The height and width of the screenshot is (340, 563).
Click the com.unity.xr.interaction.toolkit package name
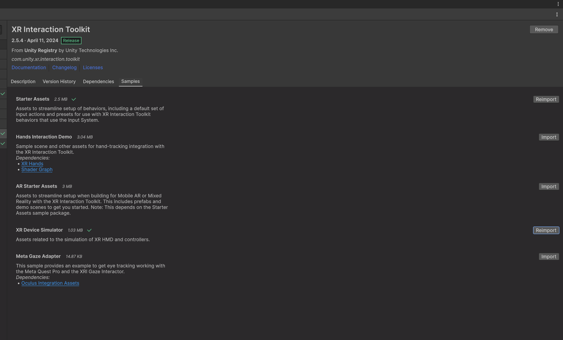coord(45,59)
